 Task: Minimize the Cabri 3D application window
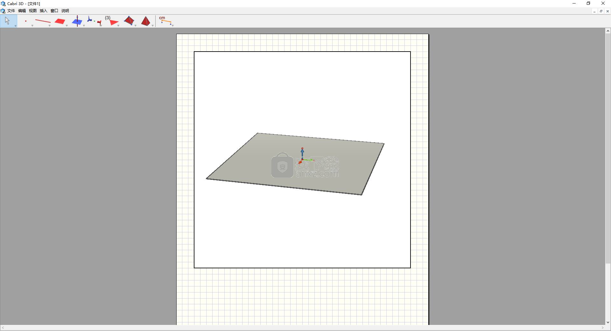(x=574, y=4)
